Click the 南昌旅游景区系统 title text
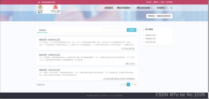The image size is (209, 99). (x=48, y=2)
